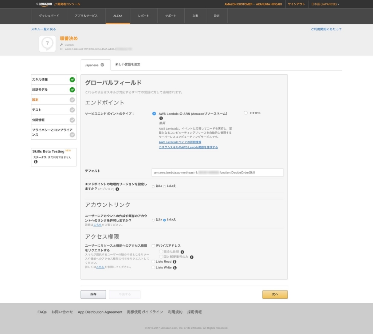Click the 次へ button
Viewport: 373px width, 334px height.
pyautogui.click(x=275, y=294)
